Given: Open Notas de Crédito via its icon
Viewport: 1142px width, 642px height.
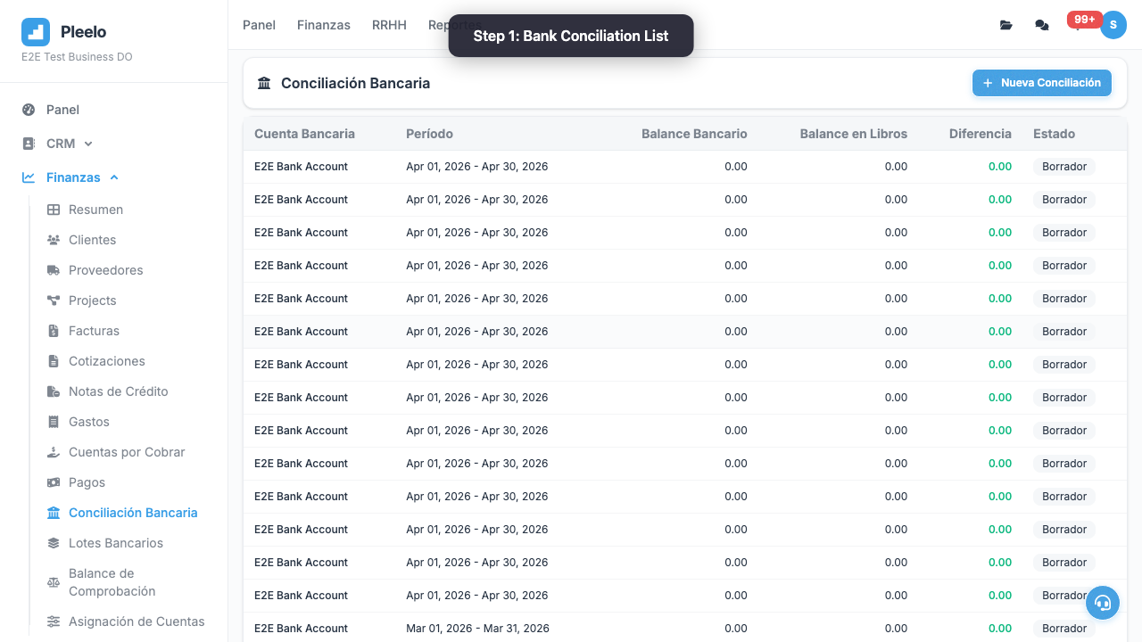Looking at the screenshot, I should pos(54,391).
